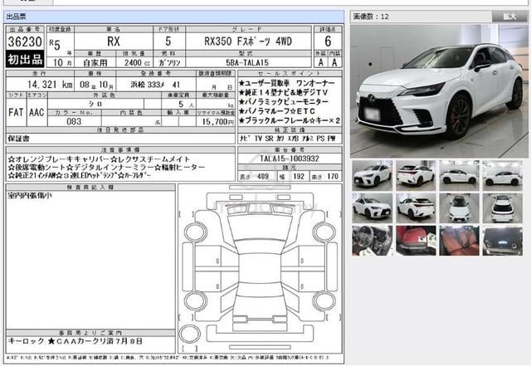This screenshot has width=531, height=366.
Task: Click car name RX
Action: point(114,41)
